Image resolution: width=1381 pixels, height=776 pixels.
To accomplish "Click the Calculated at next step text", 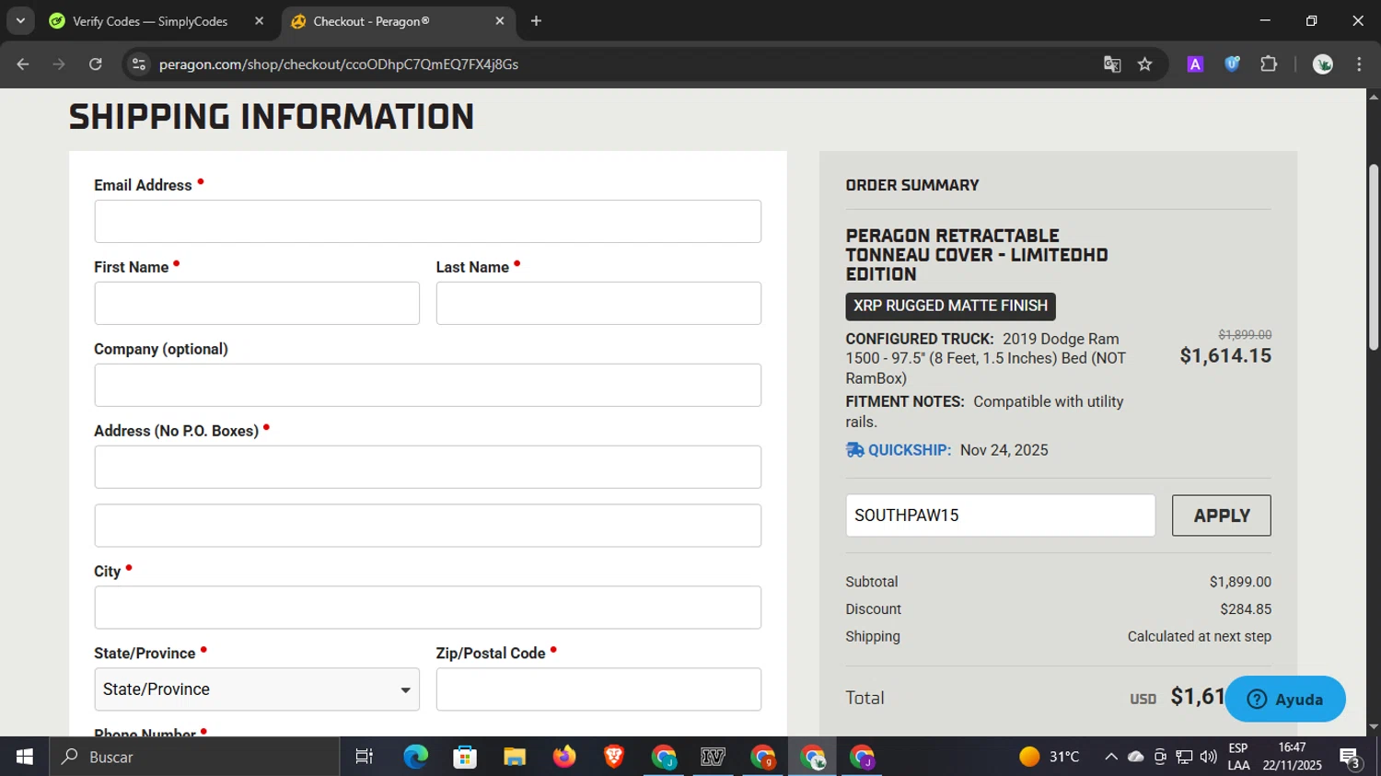I will [x=1200, y=637].
